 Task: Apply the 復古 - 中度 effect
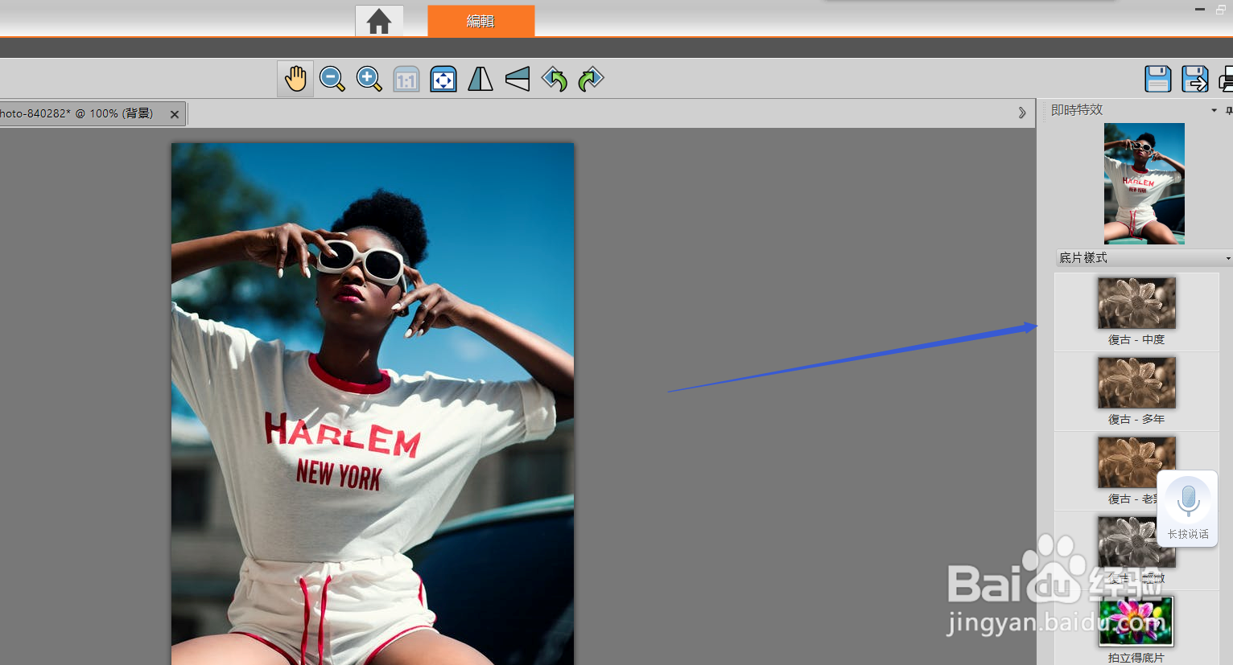1136,312
